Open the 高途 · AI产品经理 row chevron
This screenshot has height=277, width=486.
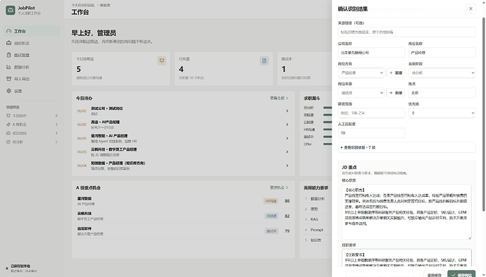[287, 124]
